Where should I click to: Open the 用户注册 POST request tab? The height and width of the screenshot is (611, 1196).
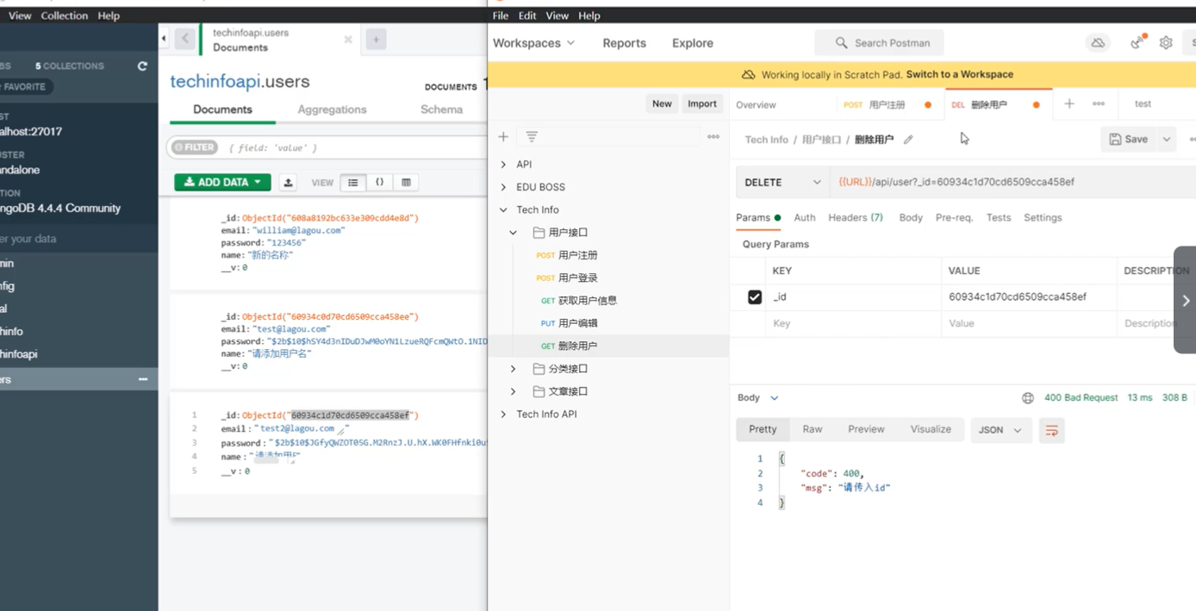[887, 104]
